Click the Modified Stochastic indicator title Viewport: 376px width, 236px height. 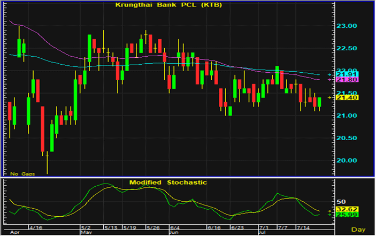click(168, 182)
